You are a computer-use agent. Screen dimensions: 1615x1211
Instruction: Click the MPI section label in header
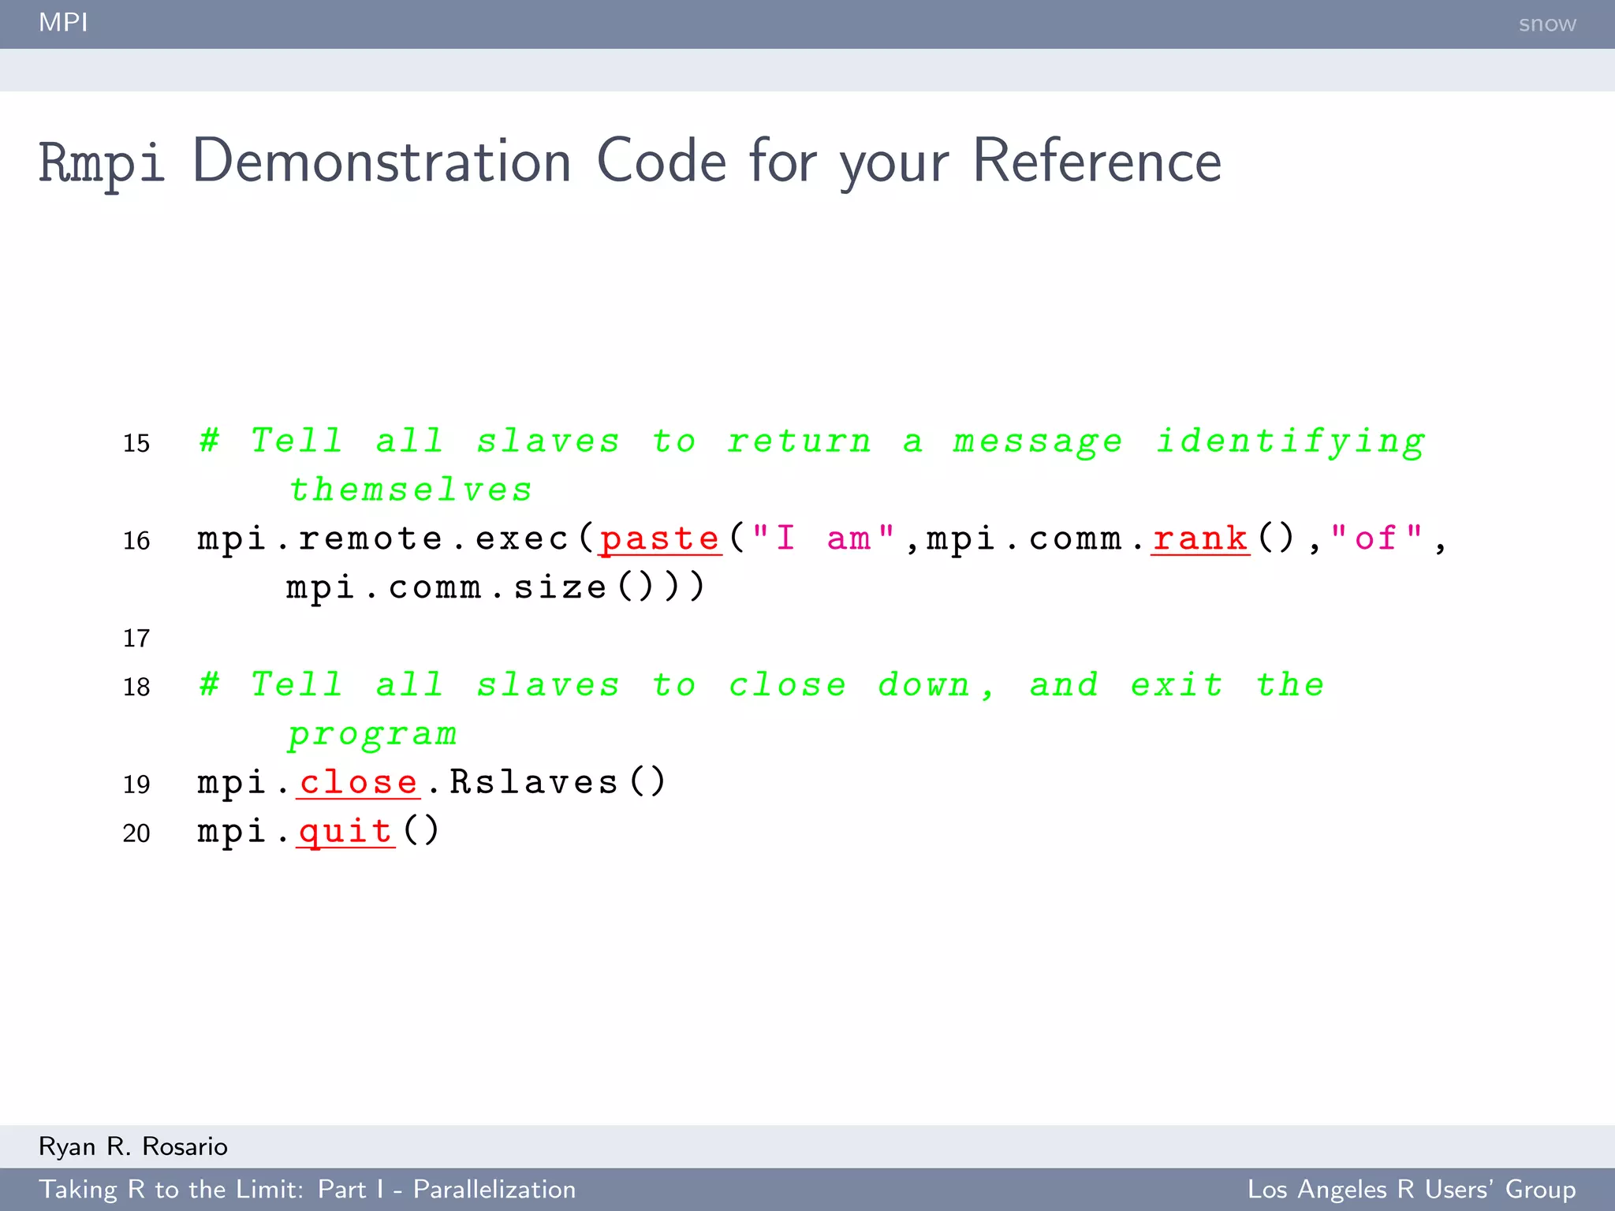(63, 23)
